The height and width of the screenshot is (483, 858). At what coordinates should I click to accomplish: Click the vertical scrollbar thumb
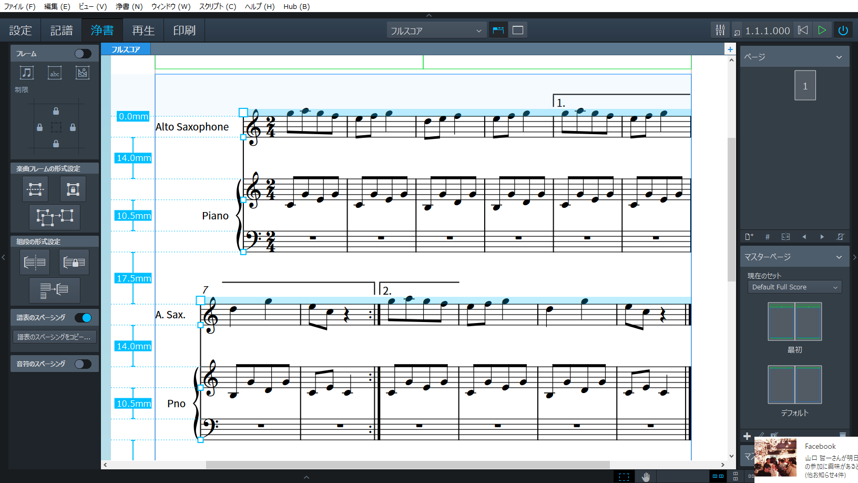[x=731, y=209]
